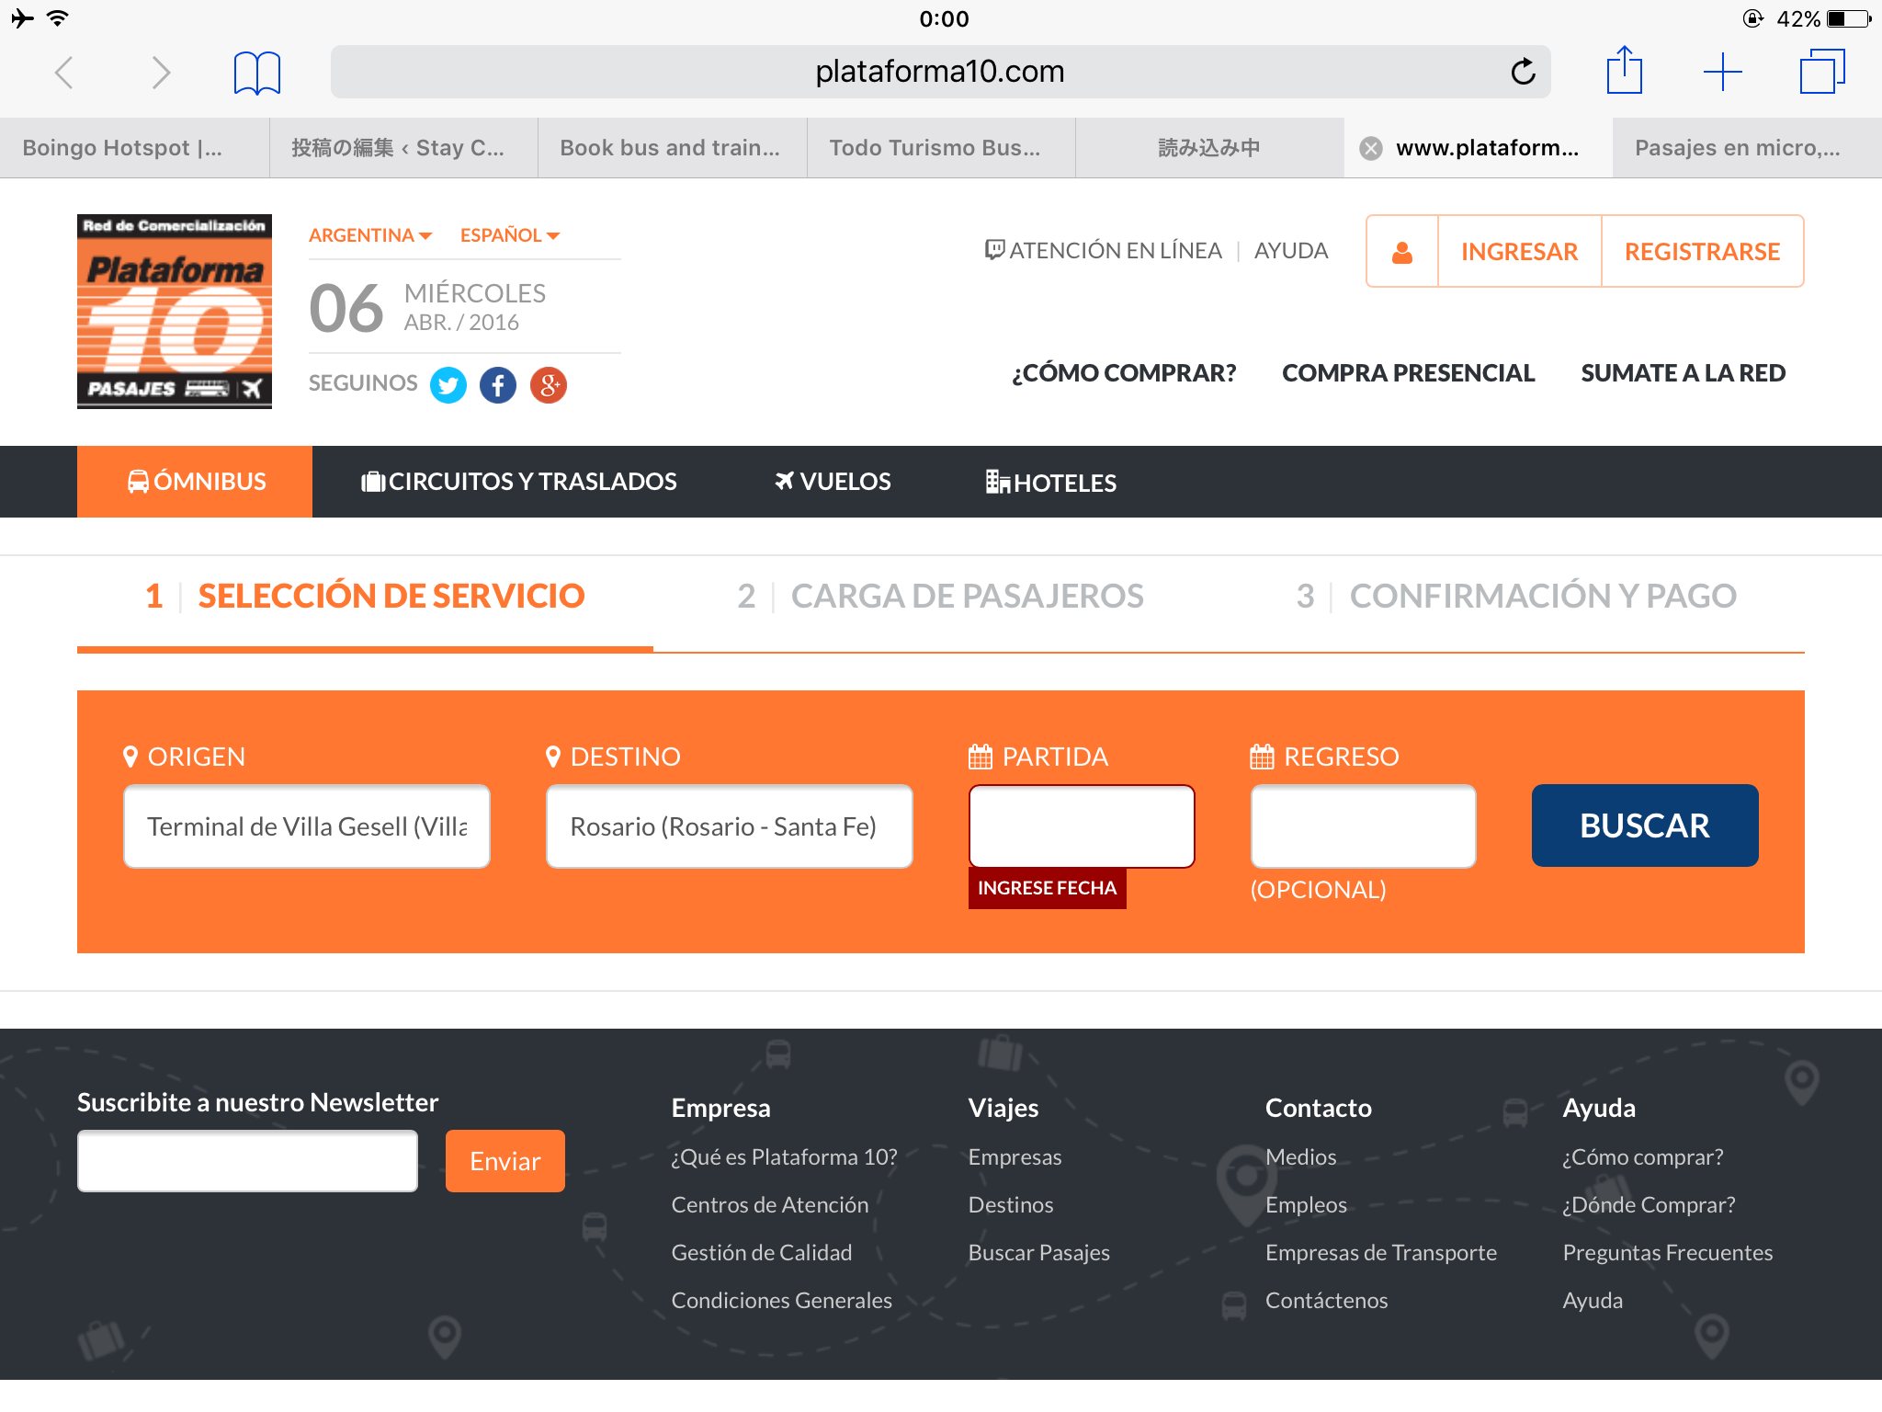Click the user profile icon button
Viewport: 1882px width, 1412px height.
coord(1402,252)
